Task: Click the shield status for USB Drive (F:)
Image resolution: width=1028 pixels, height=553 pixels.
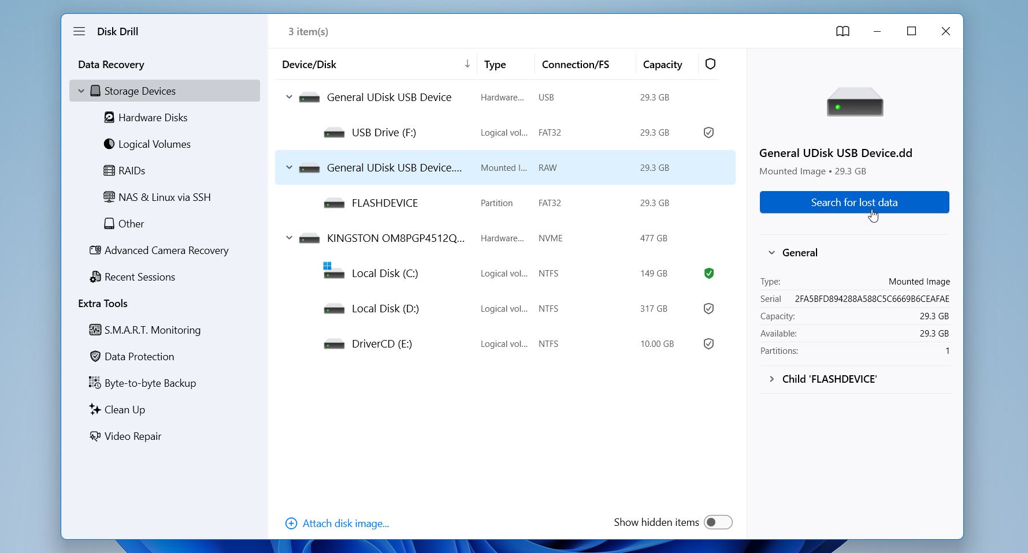Action: (x=708, y=132)
